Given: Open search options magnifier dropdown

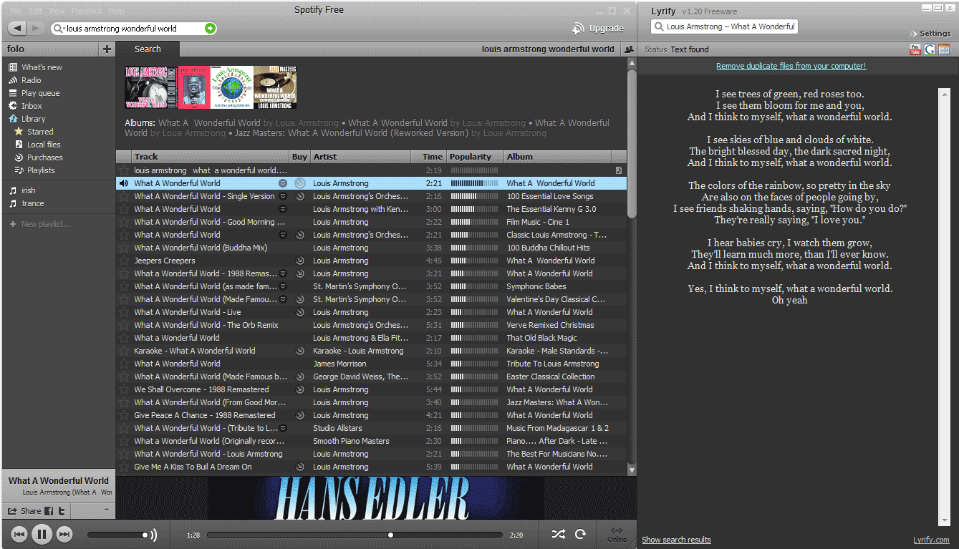Looking at the screenshot, I should [x=58, y=29].
